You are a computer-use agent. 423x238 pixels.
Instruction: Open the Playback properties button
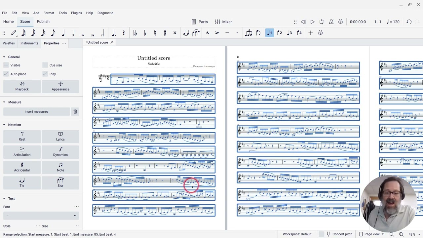pyautogui.click(x=22, y=86)
